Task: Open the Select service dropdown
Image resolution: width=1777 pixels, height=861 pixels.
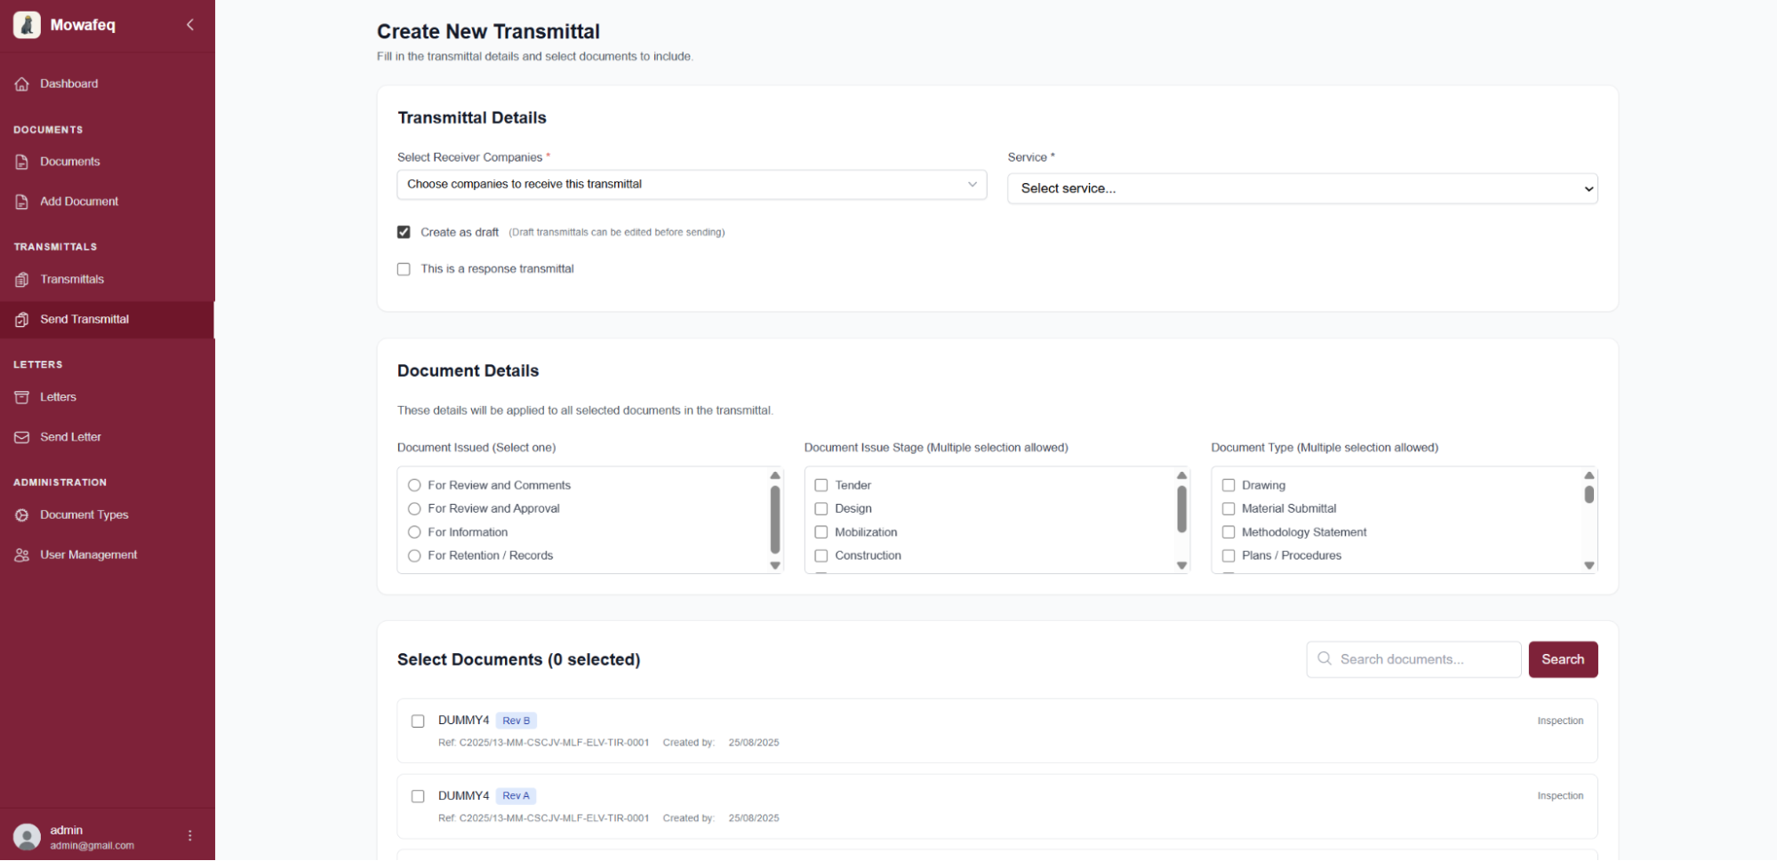Action: tap(1301, 188)
